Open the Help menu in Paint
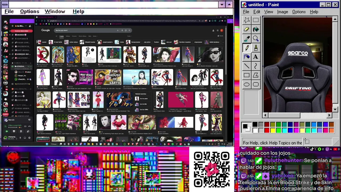The height and width of the screenshot is (192, 341). click(x=314, y=12)
